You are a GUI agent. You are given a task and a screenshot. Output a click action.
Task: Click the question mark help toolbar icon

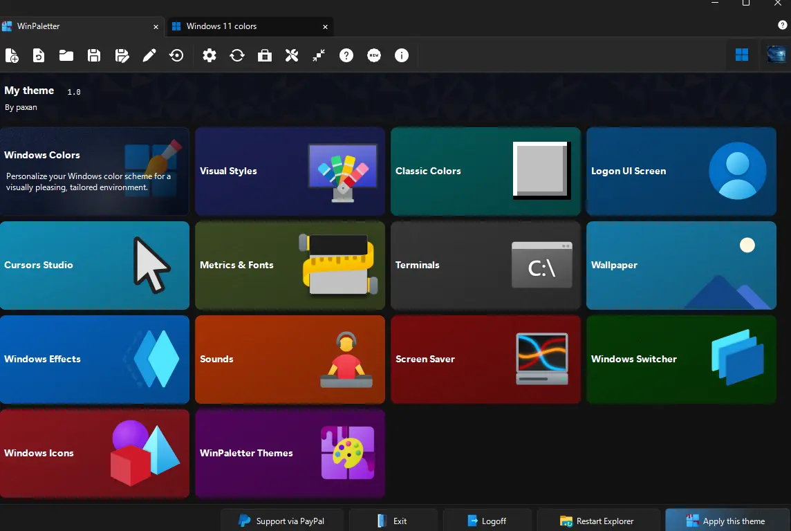(346, 55)
